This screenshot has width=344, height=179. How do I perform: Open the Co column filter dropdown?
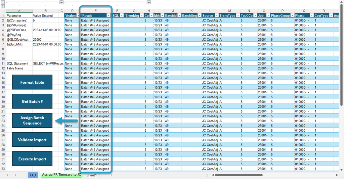coord(151,15)
